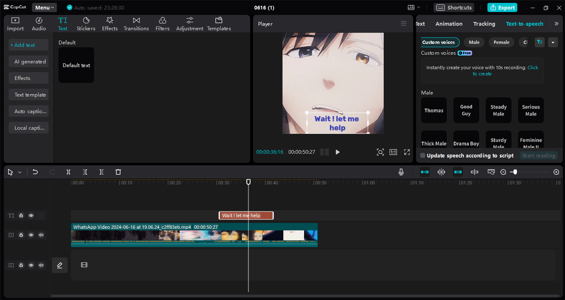Viewport: 565px width, 300px height.
Task: Select the Text tab in the top toolbar
Action: coord(63,24)
